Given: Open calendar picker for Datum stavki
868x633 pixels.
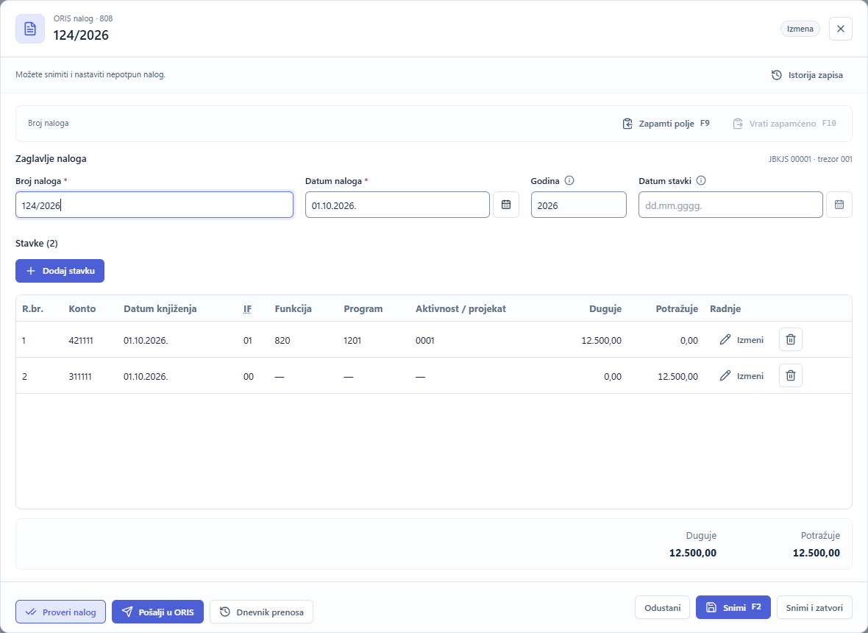Looking at the screenshot, I should tap(839, 205).
